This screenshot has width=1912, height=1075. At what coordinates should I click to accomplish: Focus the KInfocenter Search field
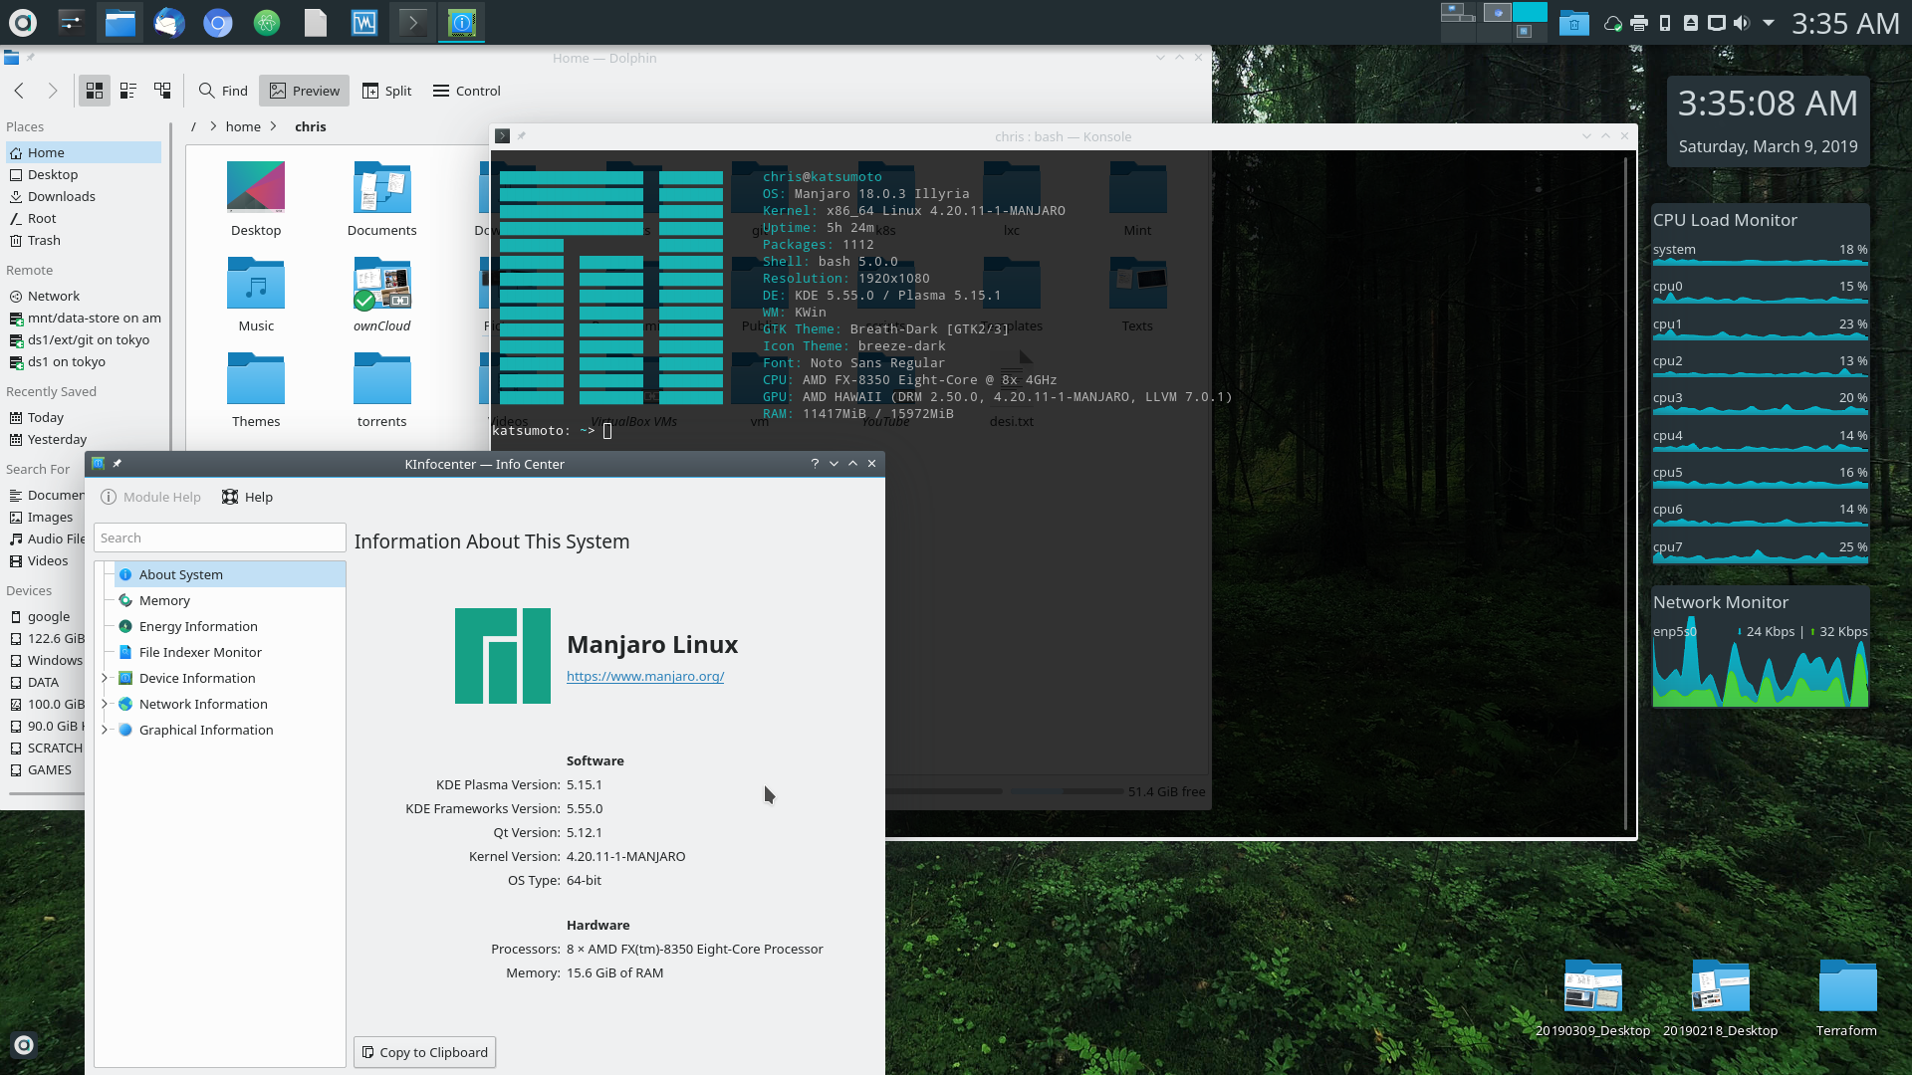tap(220, 537)
